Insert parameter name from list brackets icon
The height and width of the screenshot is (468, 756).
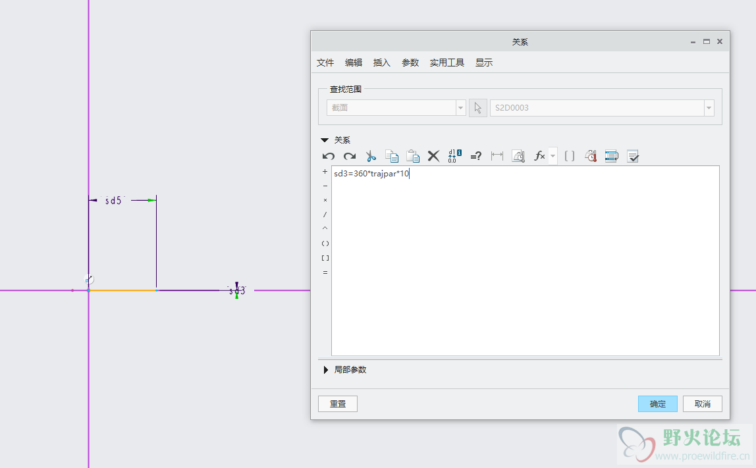[x=570, y=156]
